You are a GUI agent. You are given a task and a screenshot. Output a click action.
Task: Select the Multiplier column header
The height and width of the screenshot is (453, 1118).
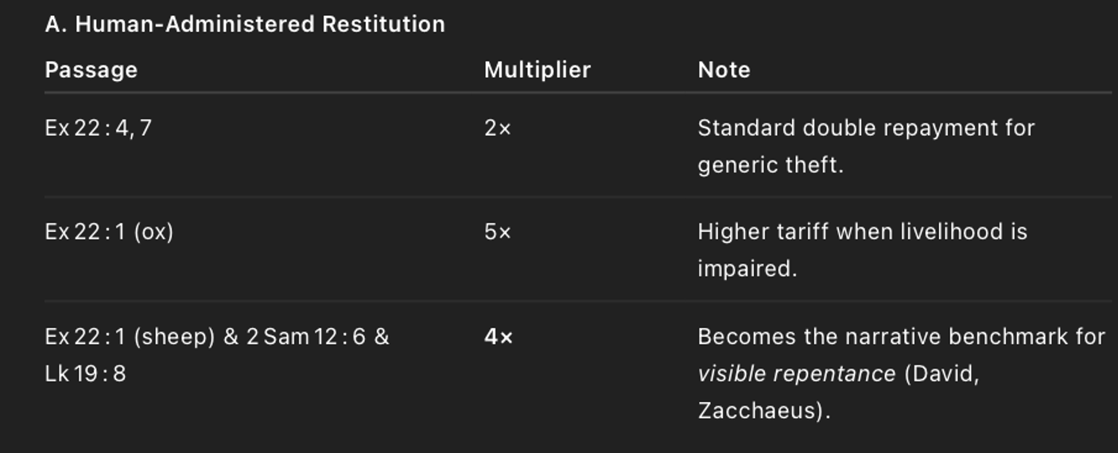tap(538, 70)
